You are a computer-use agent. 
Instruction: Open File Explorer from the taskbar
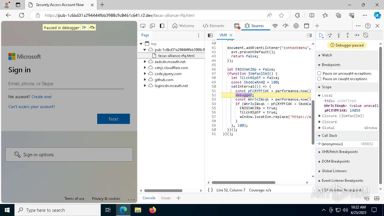138,210
